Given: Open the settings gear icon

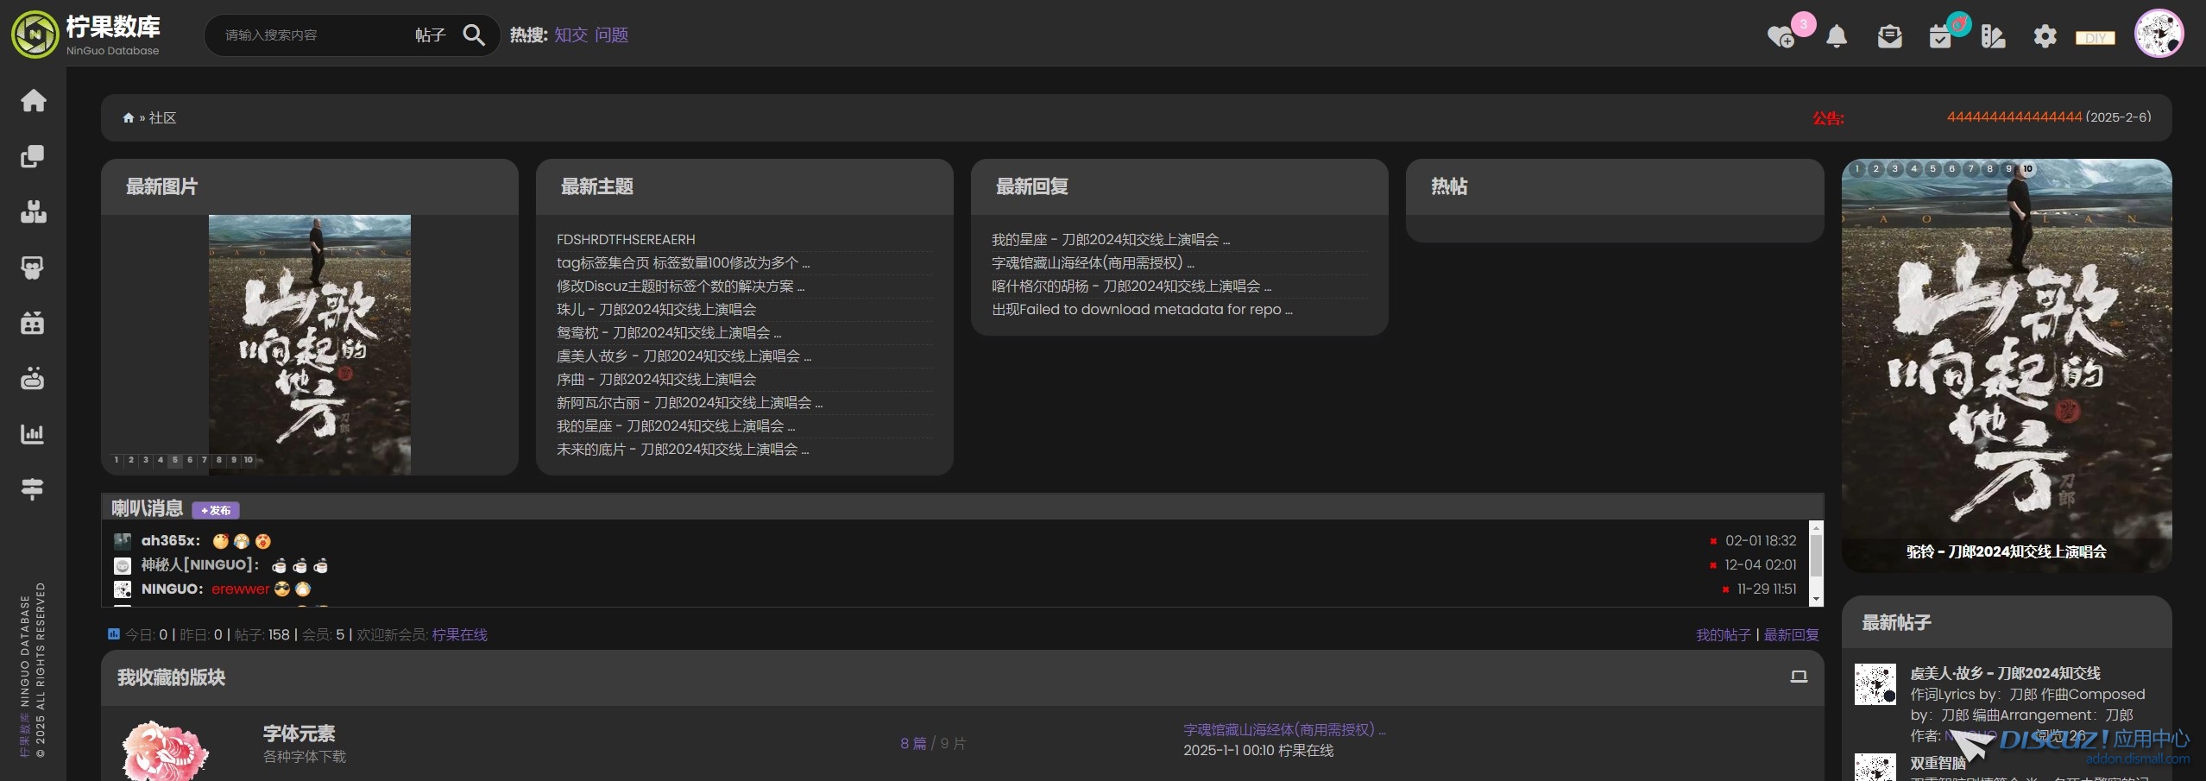Looking at the screenshot, I should click(2045, 36).
